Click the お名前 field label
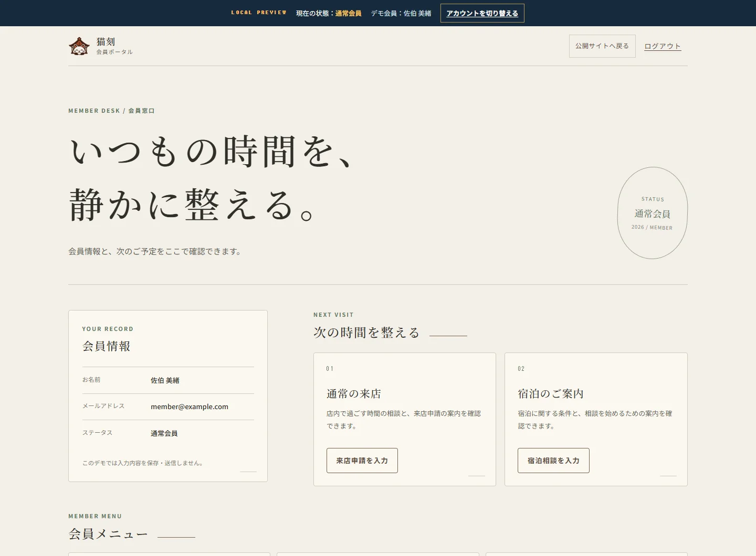Image resolution: width=756 pixels, height=556 pixels. tap(91, 380)
